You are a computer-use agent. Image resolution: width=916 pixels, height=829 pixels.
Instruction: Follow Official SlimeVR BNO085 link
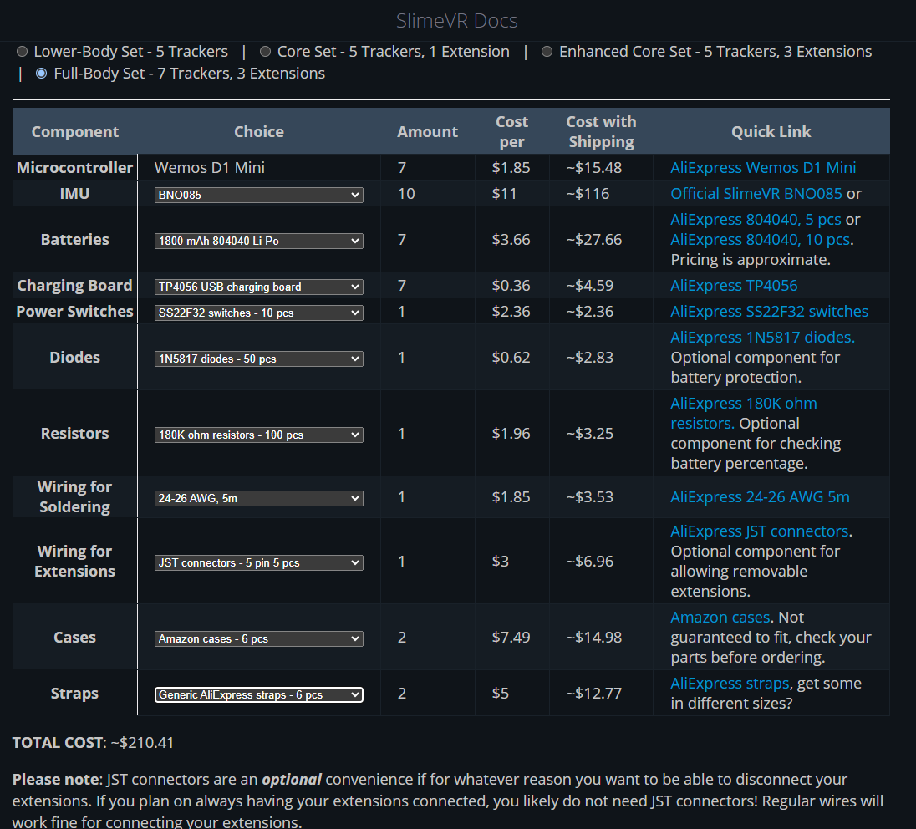756,193
